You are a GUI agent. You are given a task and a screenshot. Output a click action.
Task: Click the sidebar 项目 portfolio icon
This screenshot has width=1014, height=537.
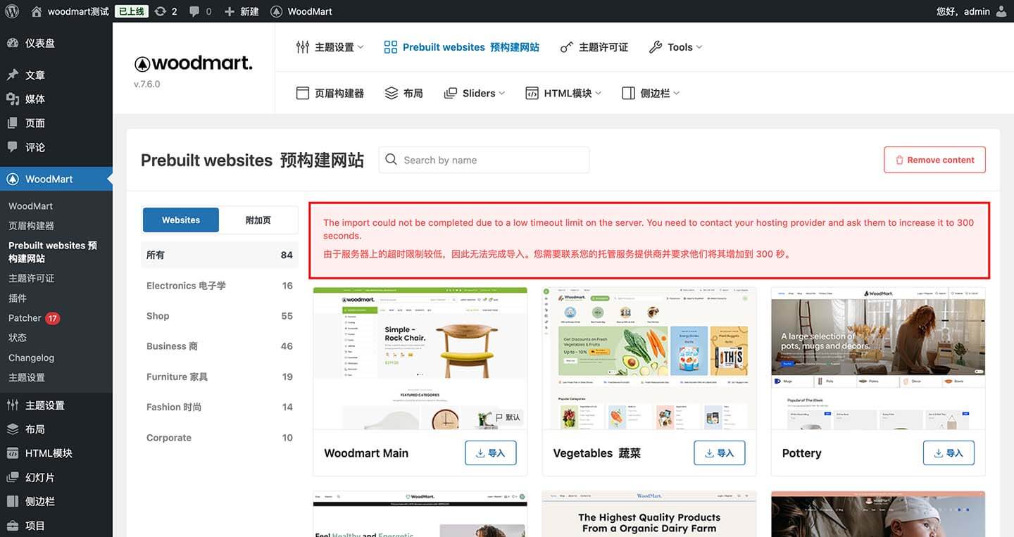click(x=13, y=525)
